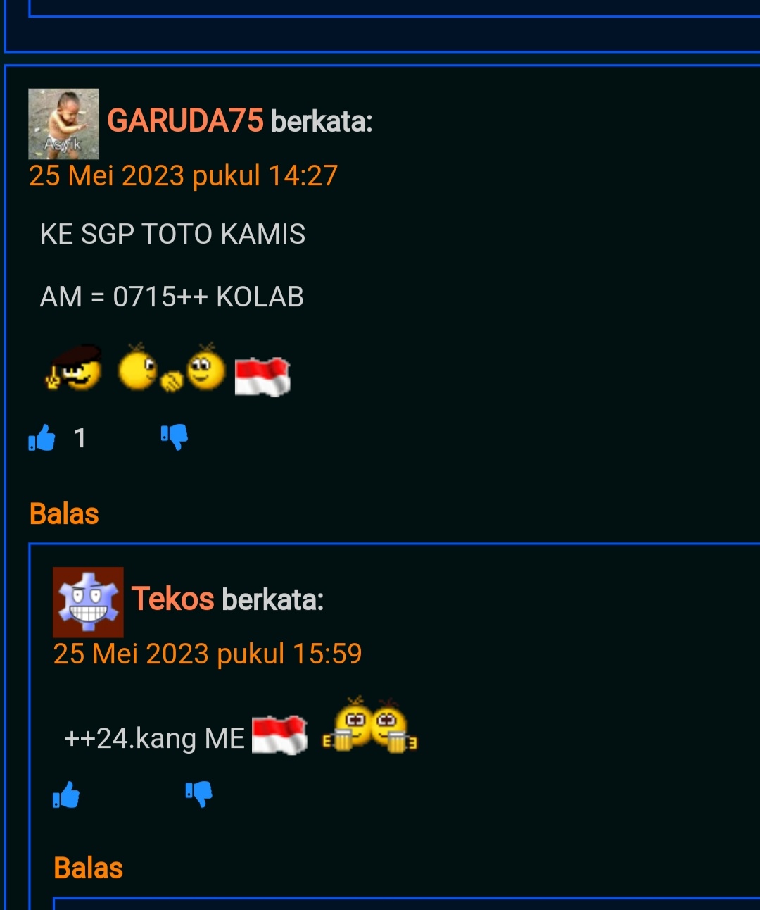Click the handshake smileys emoji

click(172, 368)
